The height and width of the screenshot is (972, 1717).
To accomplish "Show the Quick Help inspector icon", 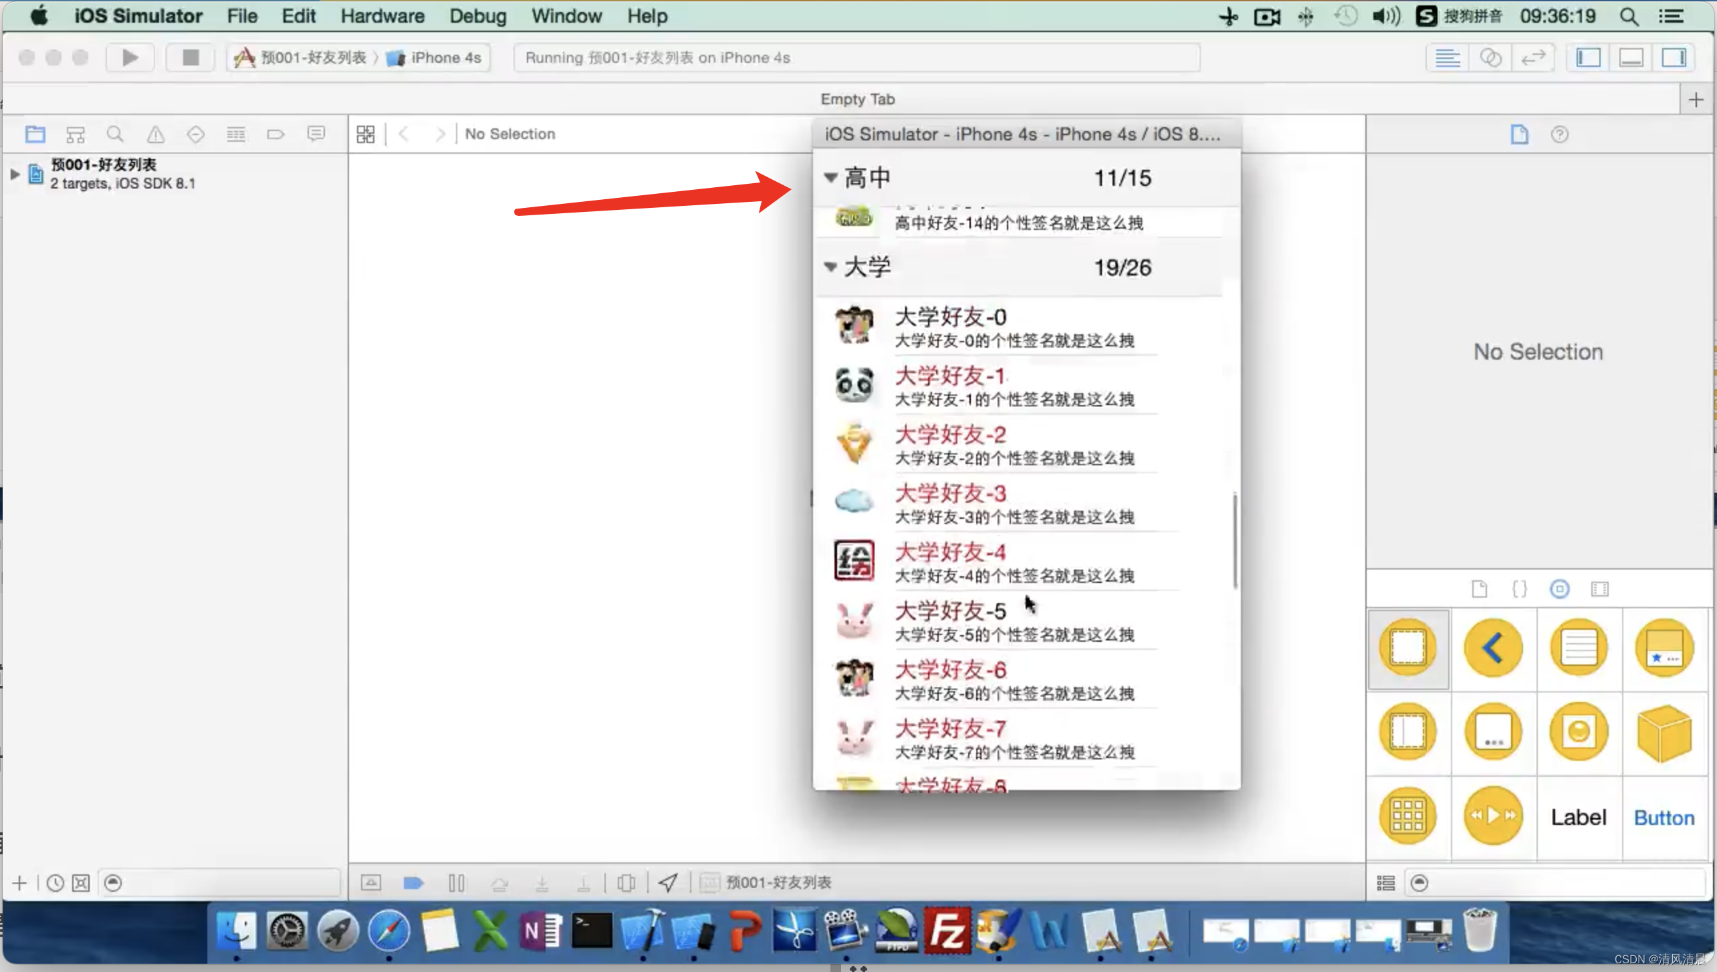I will [x=1559, y=134].
